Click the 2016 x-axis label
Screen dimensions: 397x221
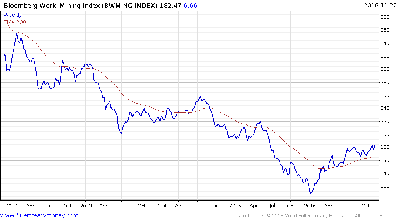pyautogui.click(x=309, y=206)
